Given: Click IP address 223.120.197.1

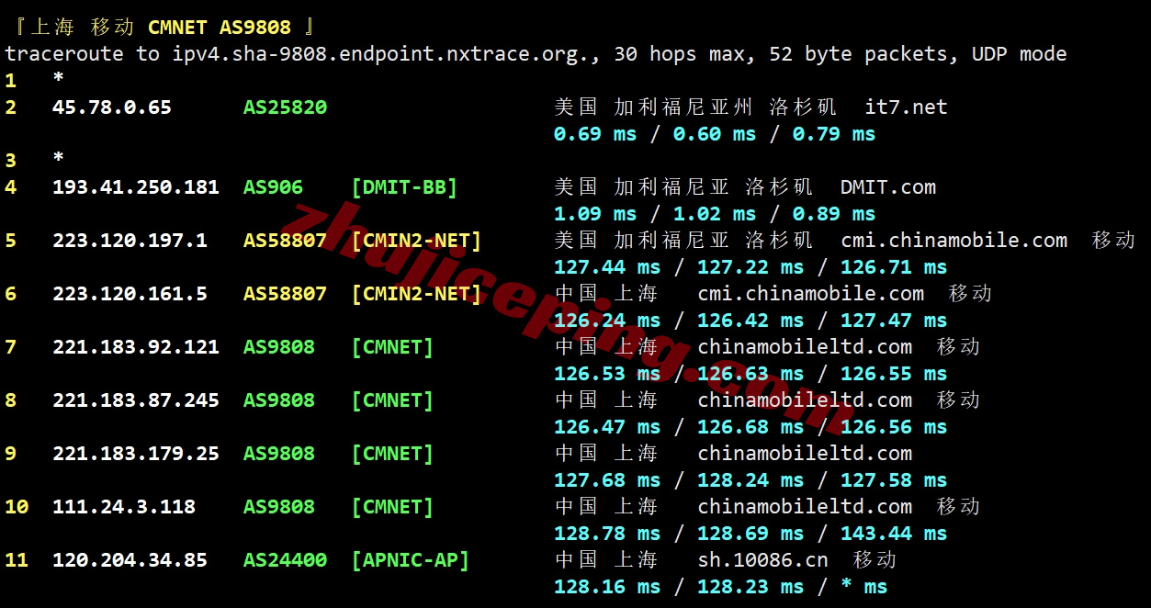Looking at the screenshot, I should click(130, 241).
